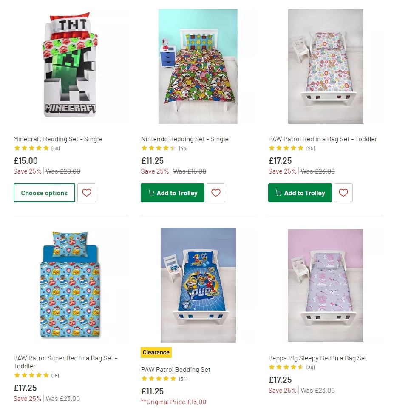Click the Clearance badge on PAW Patrol Bedding Set

click(x=156, y=352)
